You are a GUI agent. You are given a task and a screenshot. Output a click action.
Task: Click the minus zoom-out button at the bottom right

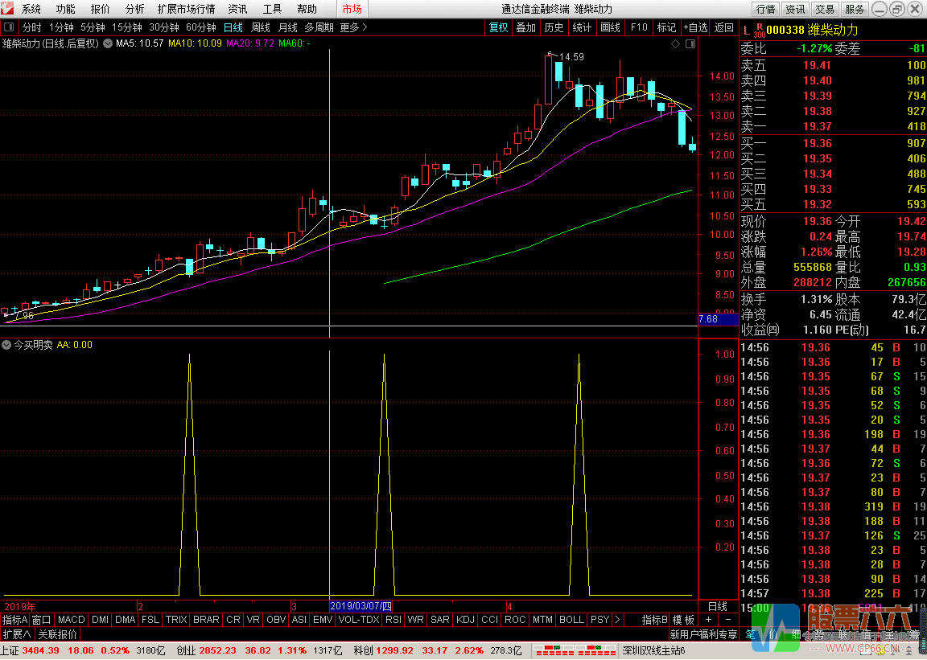727,619
